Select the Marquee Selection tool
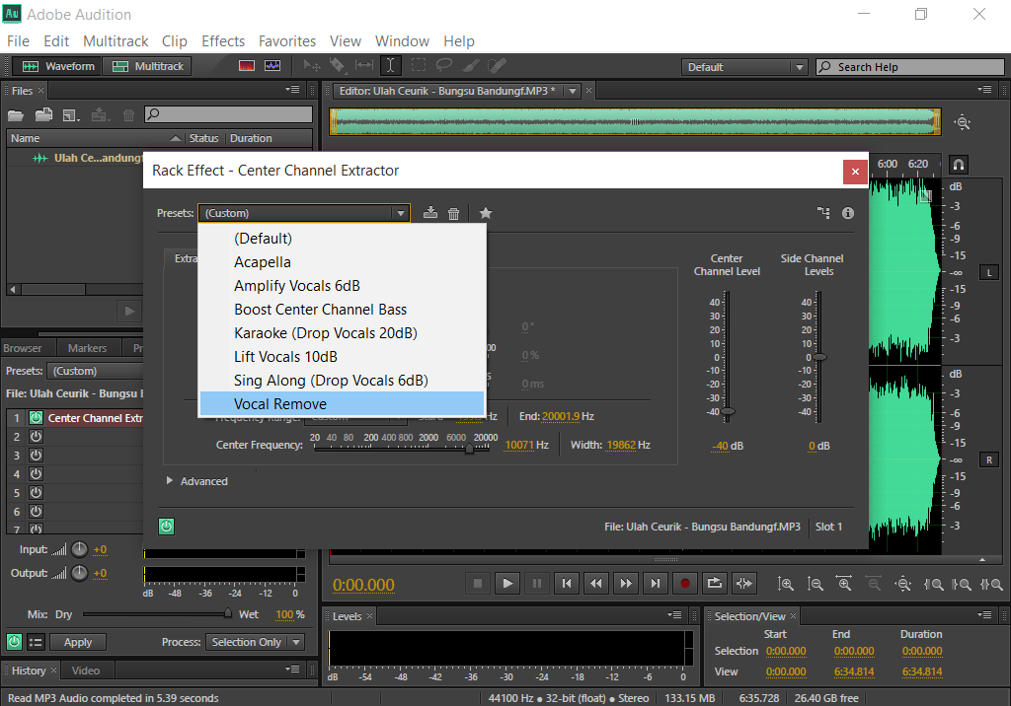The width and height of the screenshot is (1011, 706). tap(419, 66)
